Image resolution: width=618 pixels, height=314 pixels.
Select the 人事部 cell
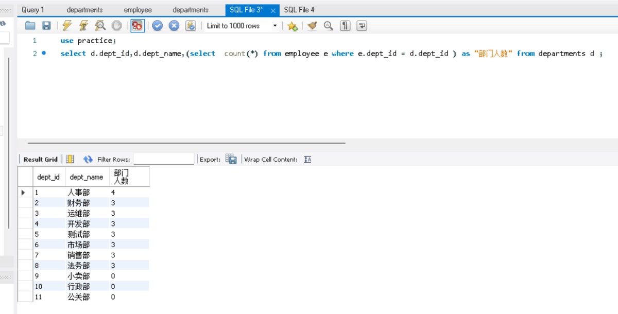click(87, 193)
